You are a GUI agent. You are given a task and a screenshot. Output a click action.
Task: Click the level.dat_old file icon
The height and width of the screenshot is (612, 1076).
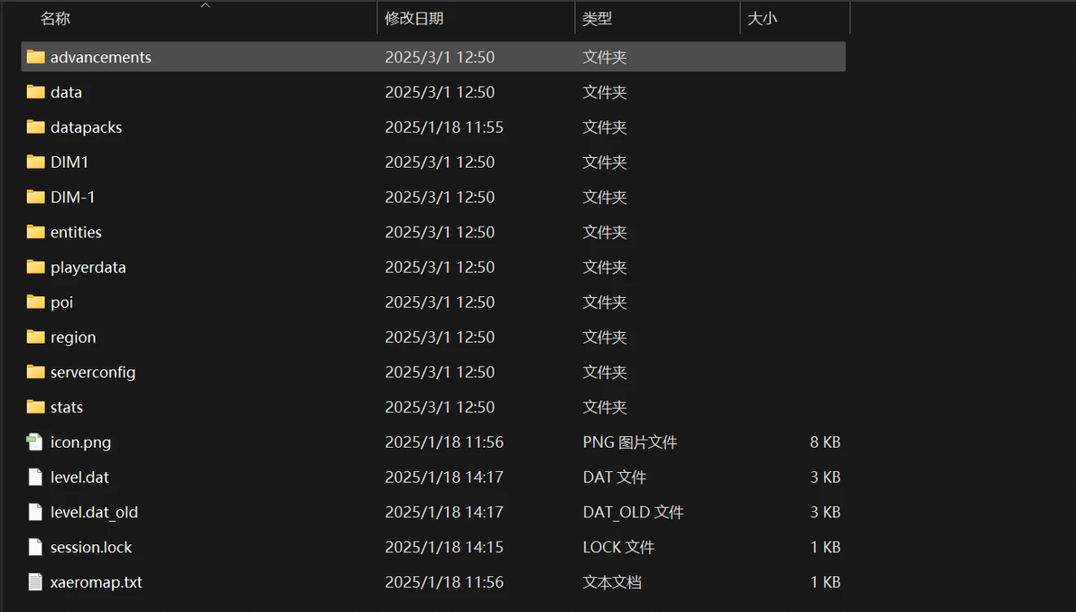click(x=35, y=512)
